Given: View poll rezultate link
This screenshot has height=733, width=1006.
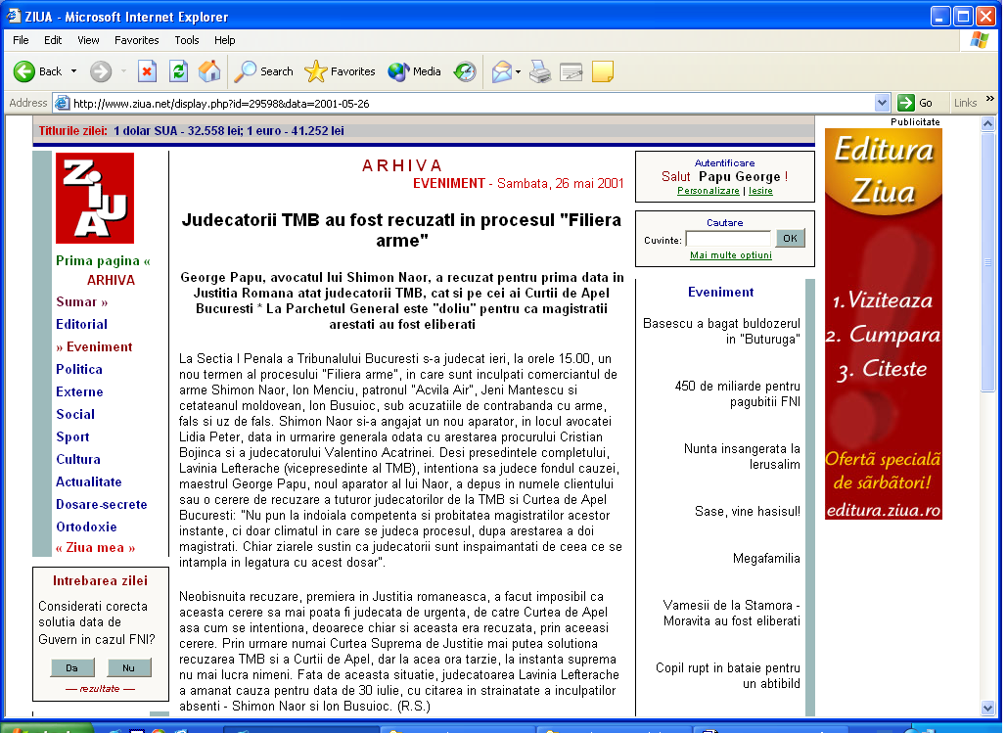Looking at the screenshot, I should [100, 689].
